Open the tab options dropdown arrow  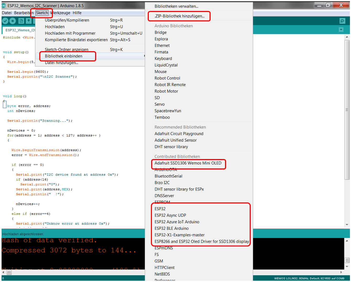click(341, 30)
